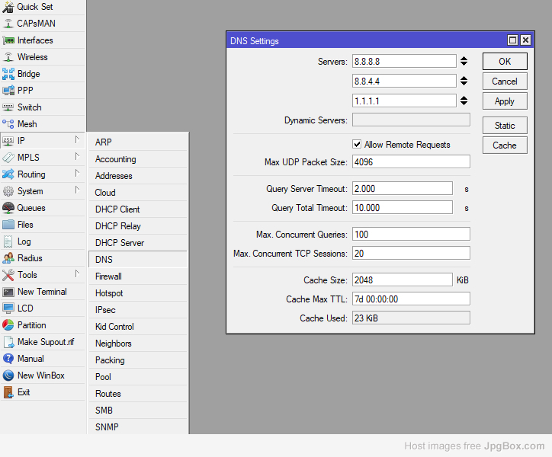Click the Radius users icon
Viewport: 552px width, 457px height.
click(8, 258)
